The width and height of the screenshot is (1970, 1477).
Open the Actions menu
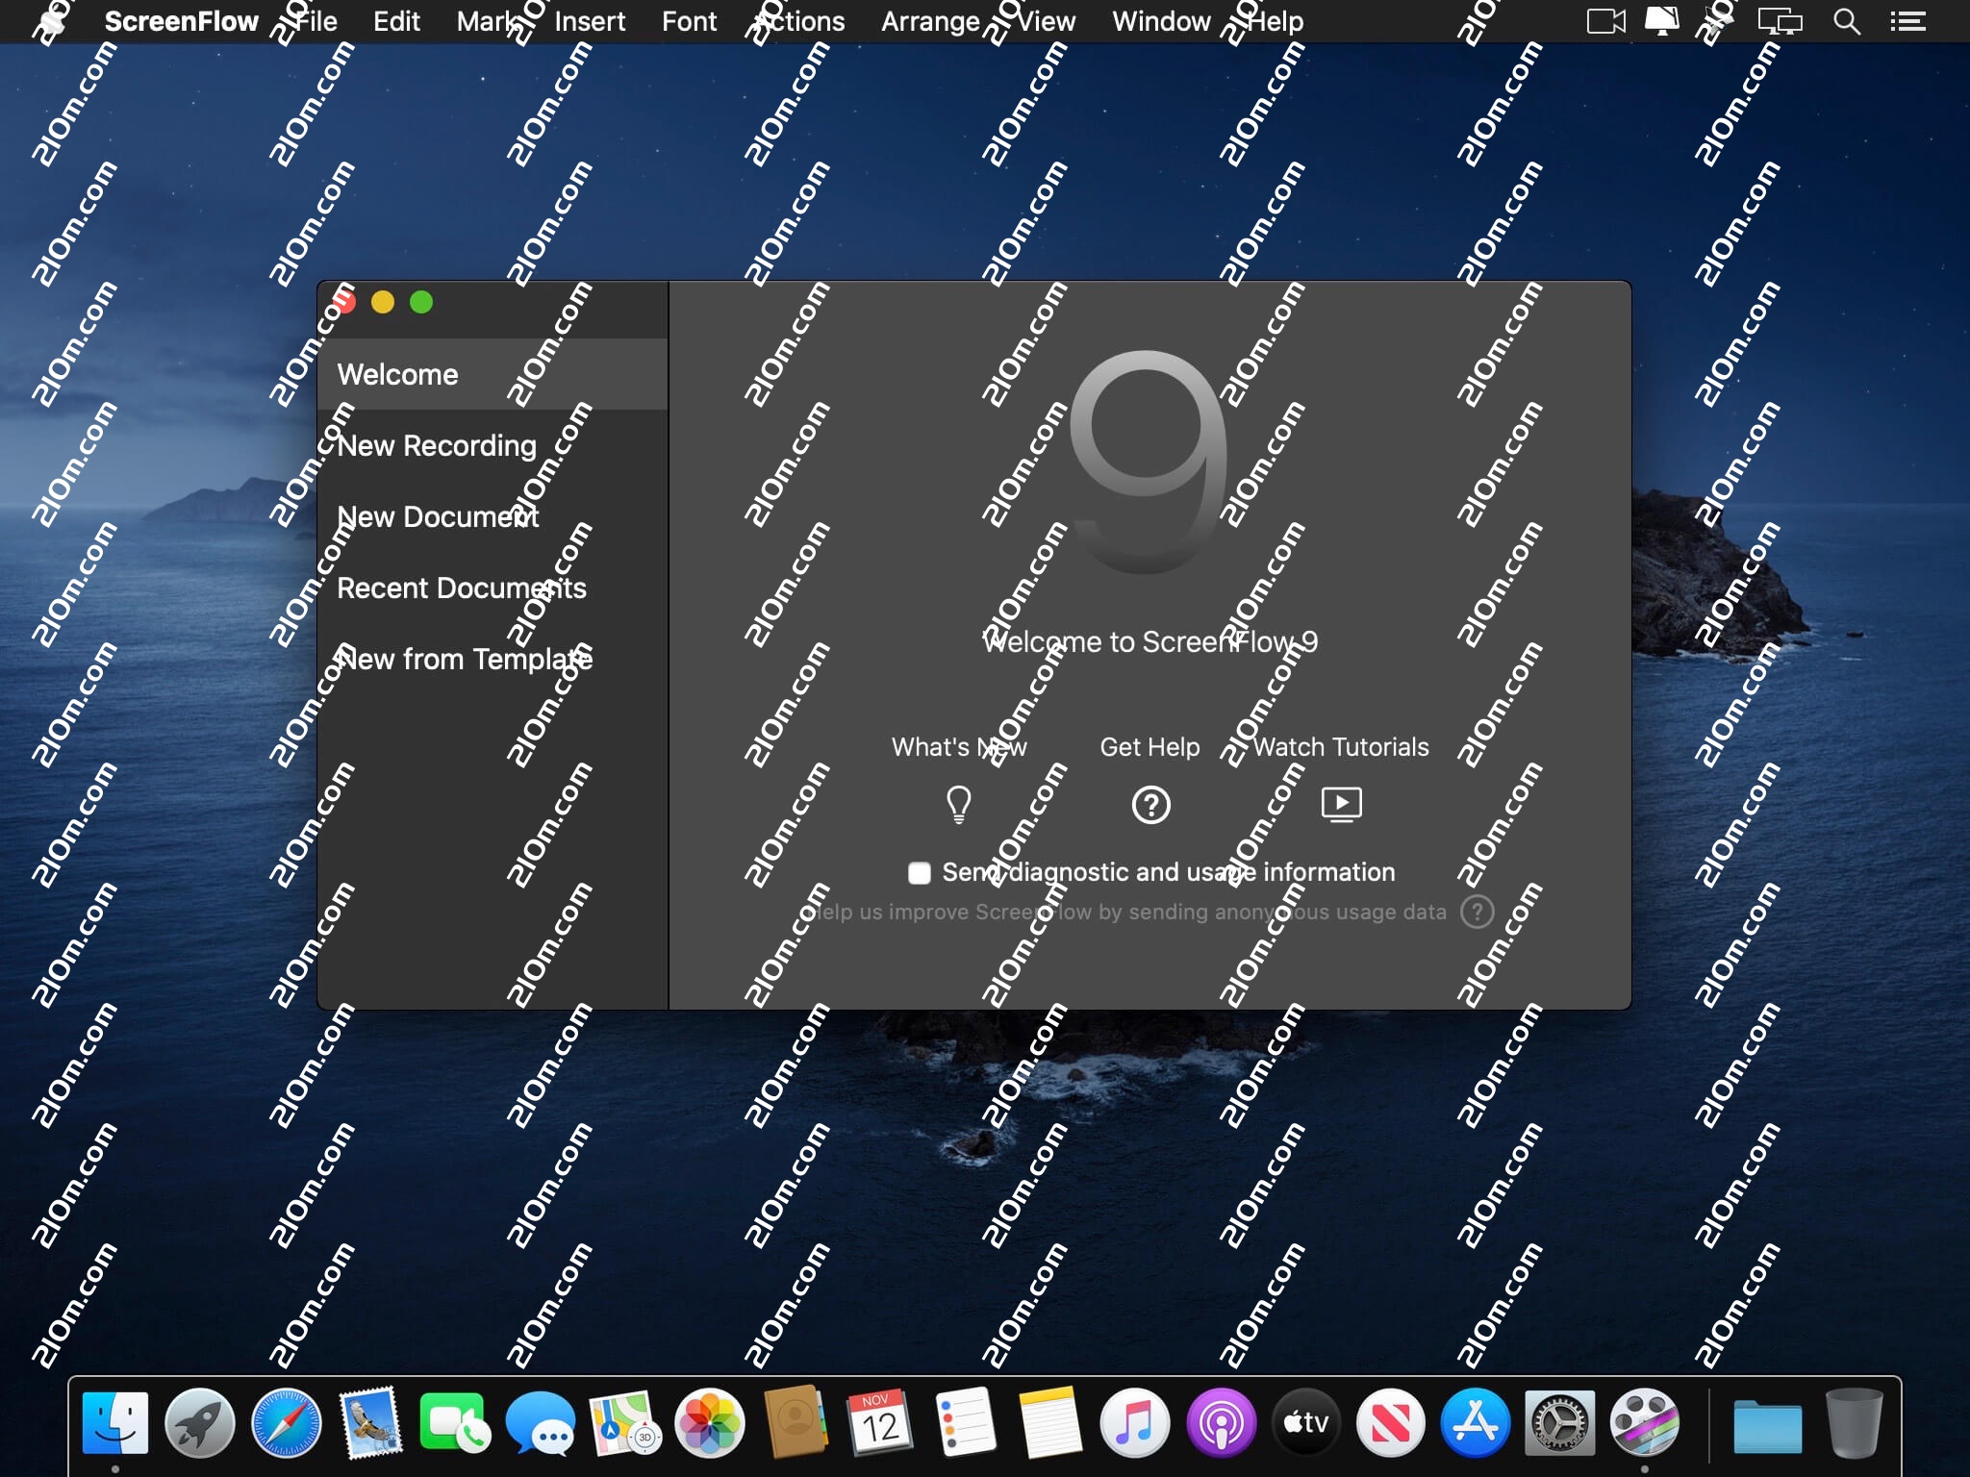pos(798,21)
